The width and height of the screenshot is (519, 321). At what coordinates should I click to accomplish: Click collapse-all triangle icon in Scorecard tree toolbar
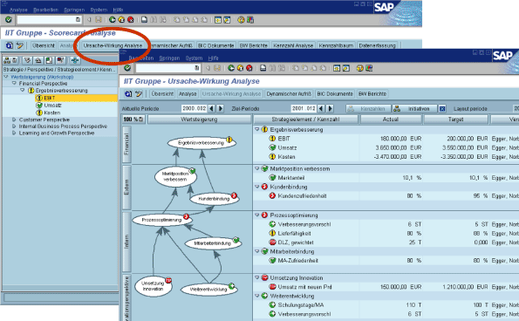[x=28, y=60]
